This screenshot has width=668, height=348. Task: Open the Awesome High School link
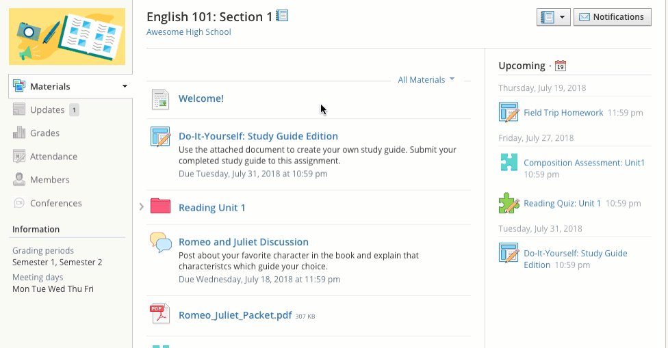click(189, 32)
